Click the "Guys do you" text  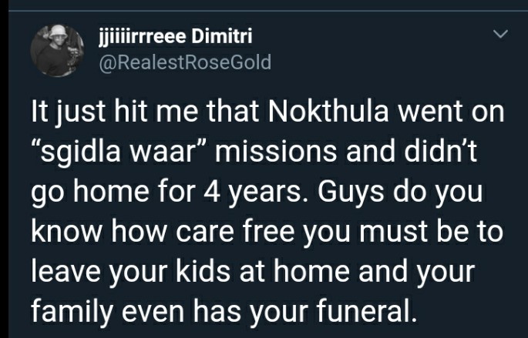pos(400,192)
